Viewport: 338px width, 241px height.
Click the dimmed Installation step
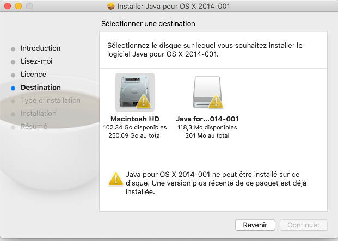[38, 114]
